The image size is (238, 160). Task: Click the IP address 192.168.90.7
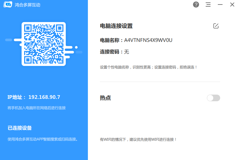click(x=44, y=97)
